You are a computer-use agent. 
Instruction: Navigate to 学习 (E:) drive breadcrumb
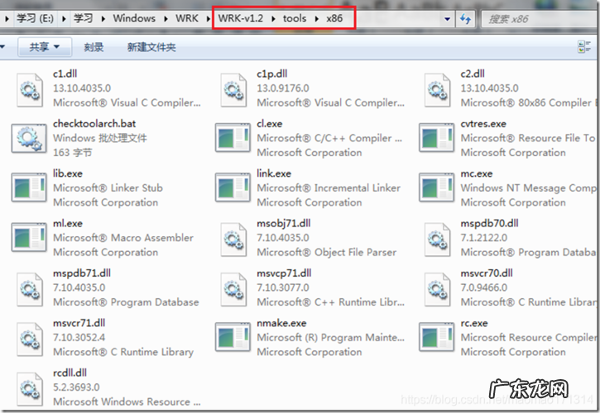(36, 18)
